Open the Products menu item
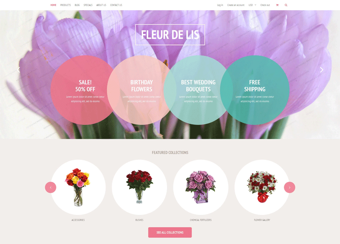This screenshot has height=244, width=340. coord(65,5)
